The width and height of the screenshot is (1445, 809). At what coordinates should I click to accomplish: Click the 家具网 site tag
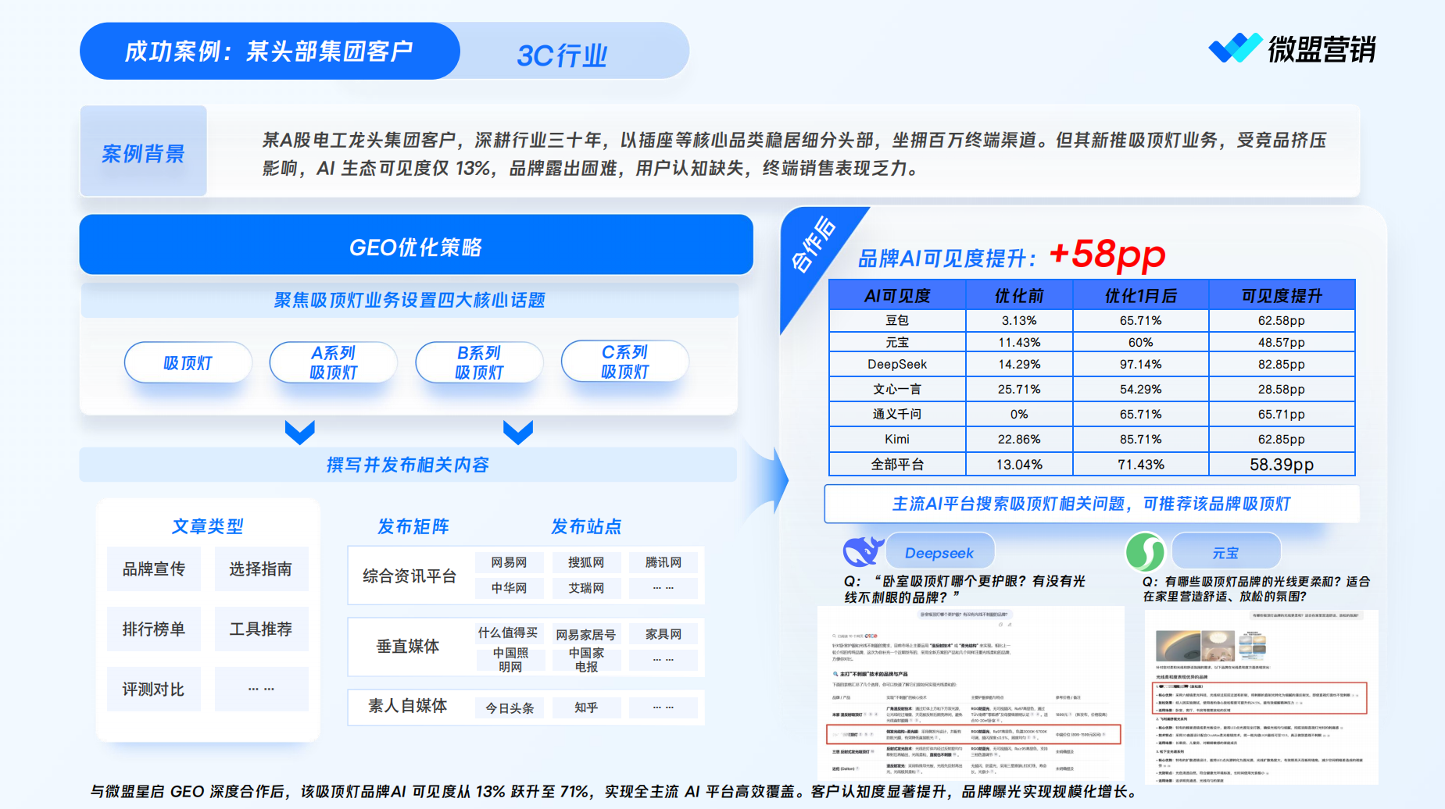click(x=663, y=634)
